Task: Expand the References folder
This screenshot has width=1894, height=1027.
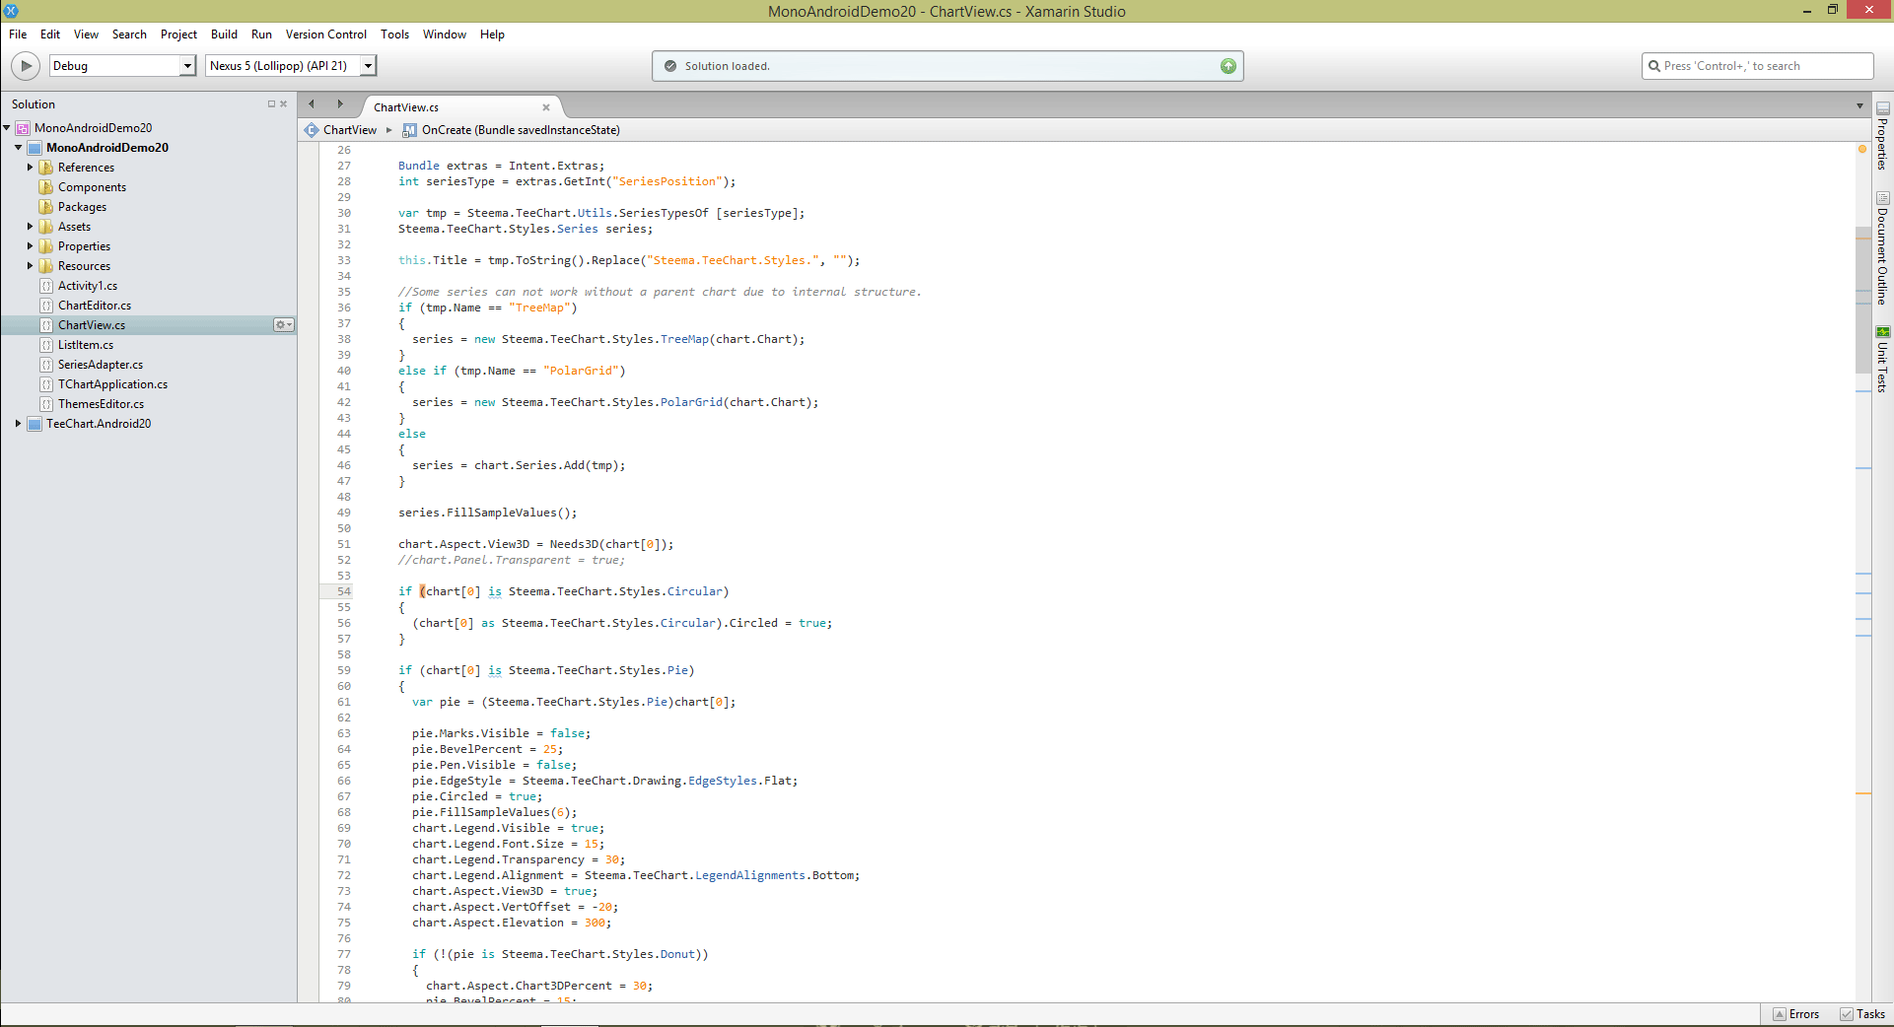Action: 30,168
